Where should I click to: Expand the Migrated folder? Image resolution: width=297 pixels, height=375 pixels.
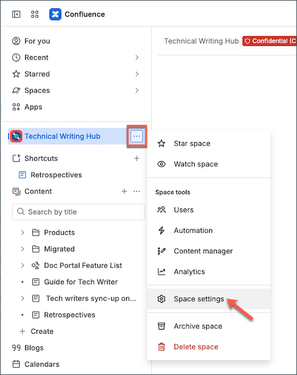[x=23, y=249]
